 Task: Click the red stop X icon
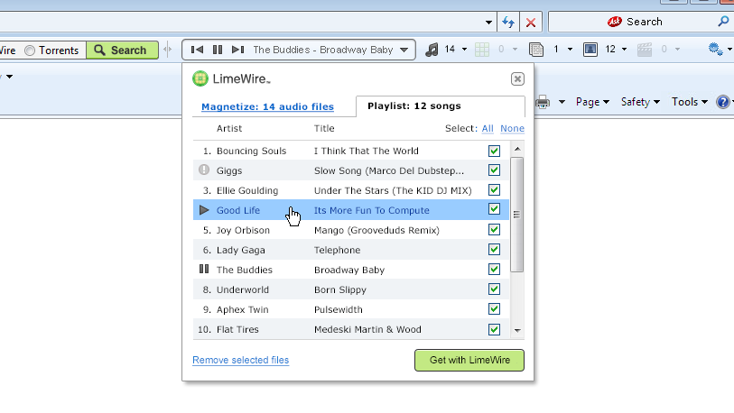[x=531, y=22]
